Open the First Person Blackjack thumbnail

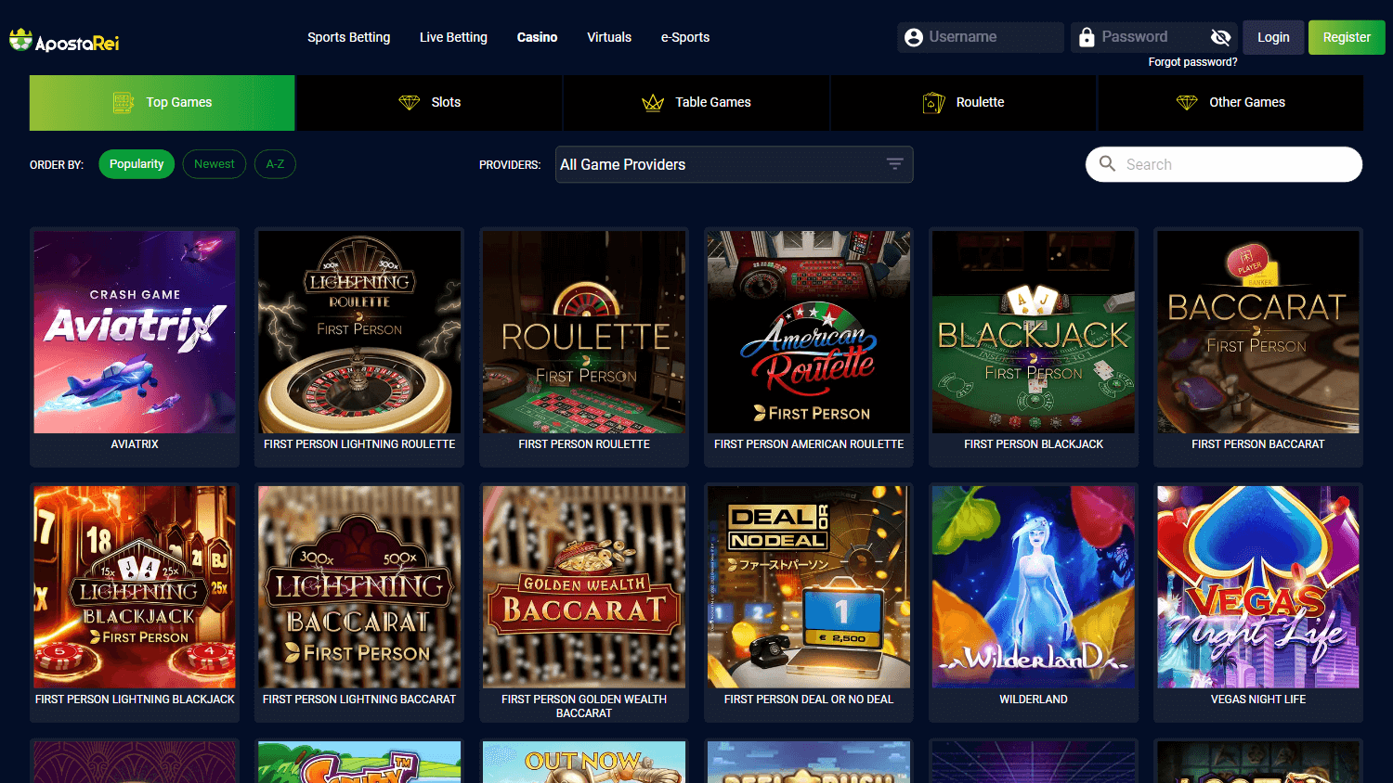1034,332
